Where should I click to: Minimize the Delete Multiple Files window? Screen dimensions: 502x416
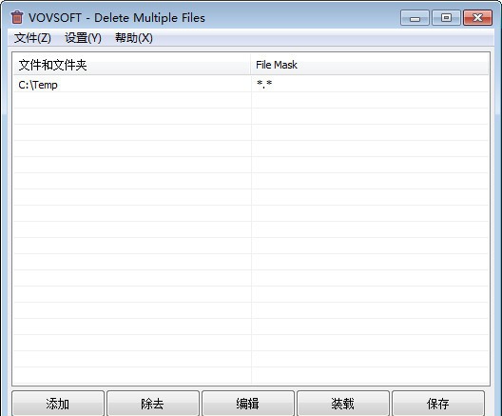415,18
